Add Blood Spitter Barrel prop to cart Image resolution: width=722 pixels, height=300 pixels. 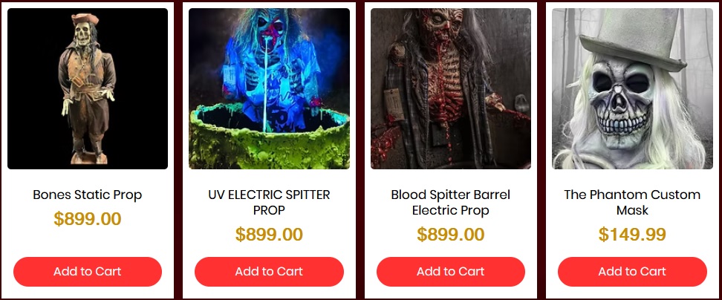[x=450, y=272]
